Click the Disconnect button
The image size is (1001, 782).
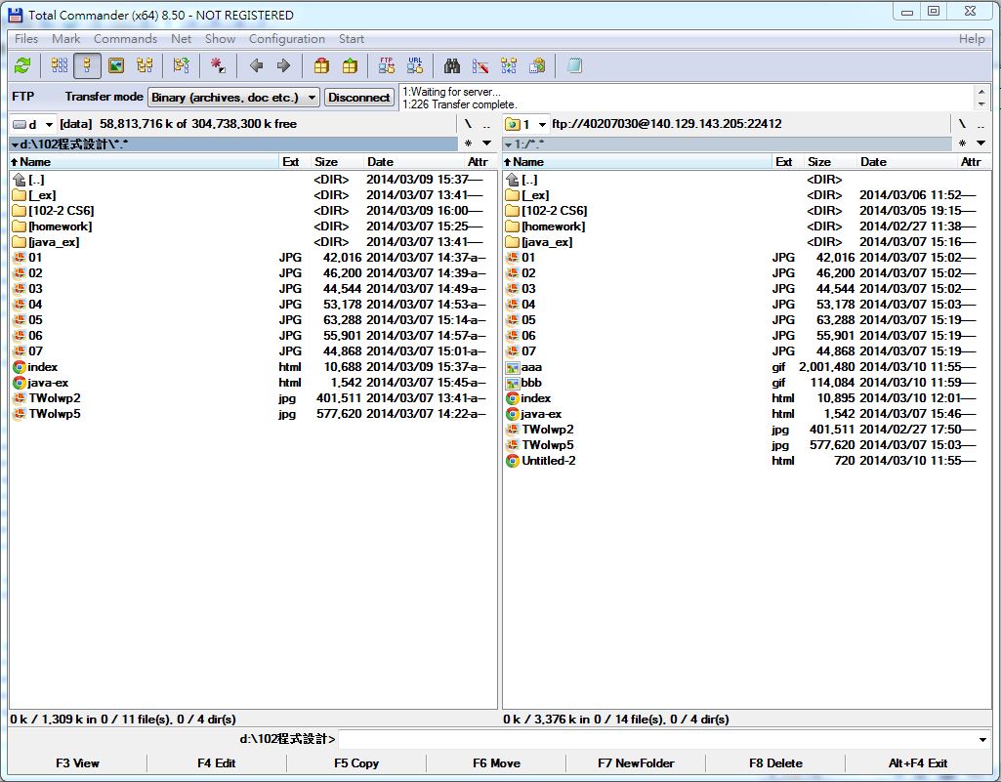[x=359, y=97]
